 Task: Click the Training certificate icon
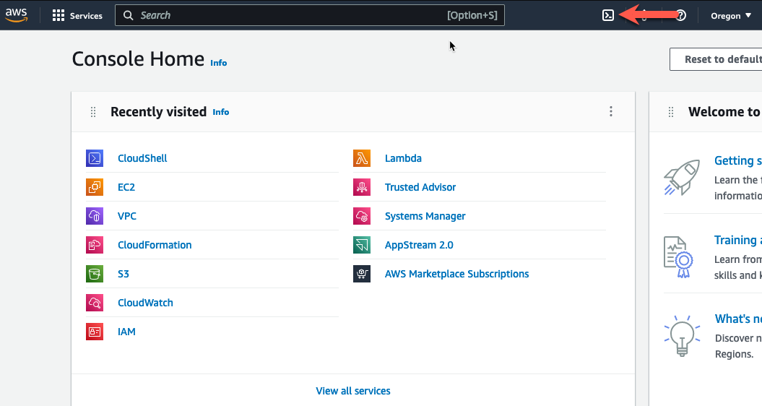coord(678,257)
